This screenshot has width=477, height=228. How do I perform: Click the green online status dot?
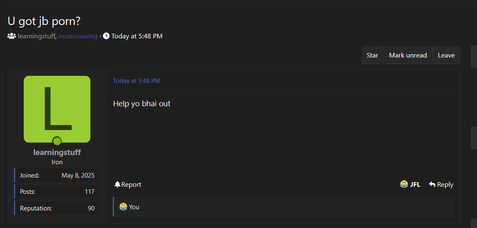pos(57,141)
